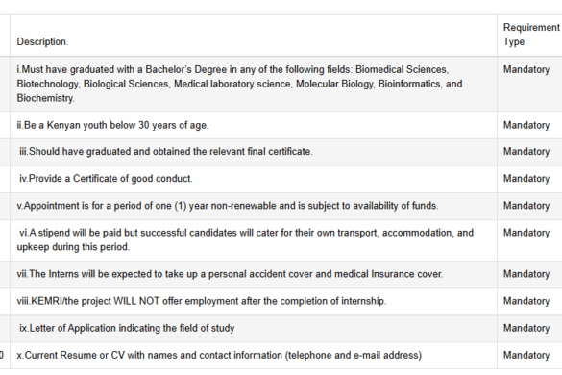Click Mandatory cell for good conduct row
Image resolution: width=562 pixels, height=375 pixels.
(526, 178)
